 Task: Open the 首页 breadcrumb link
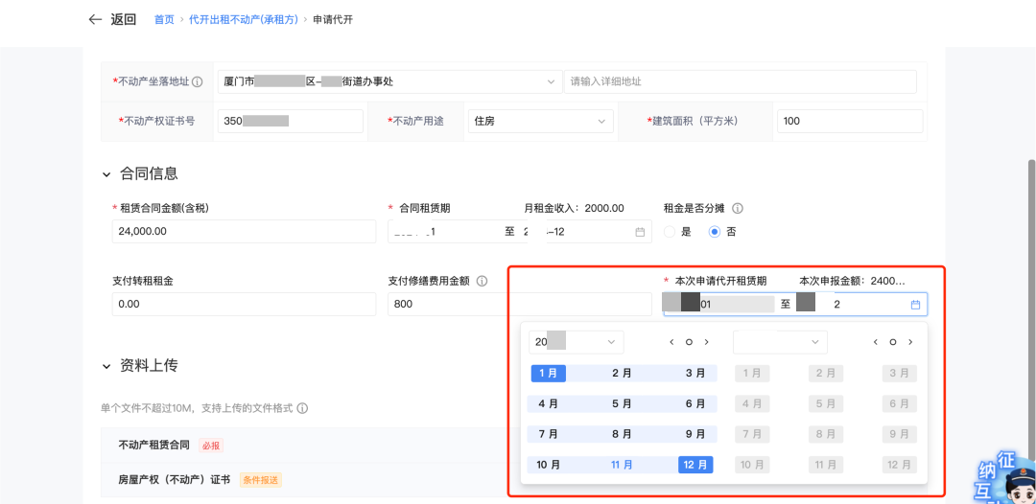pyautogui.click(x=164, y=20)
